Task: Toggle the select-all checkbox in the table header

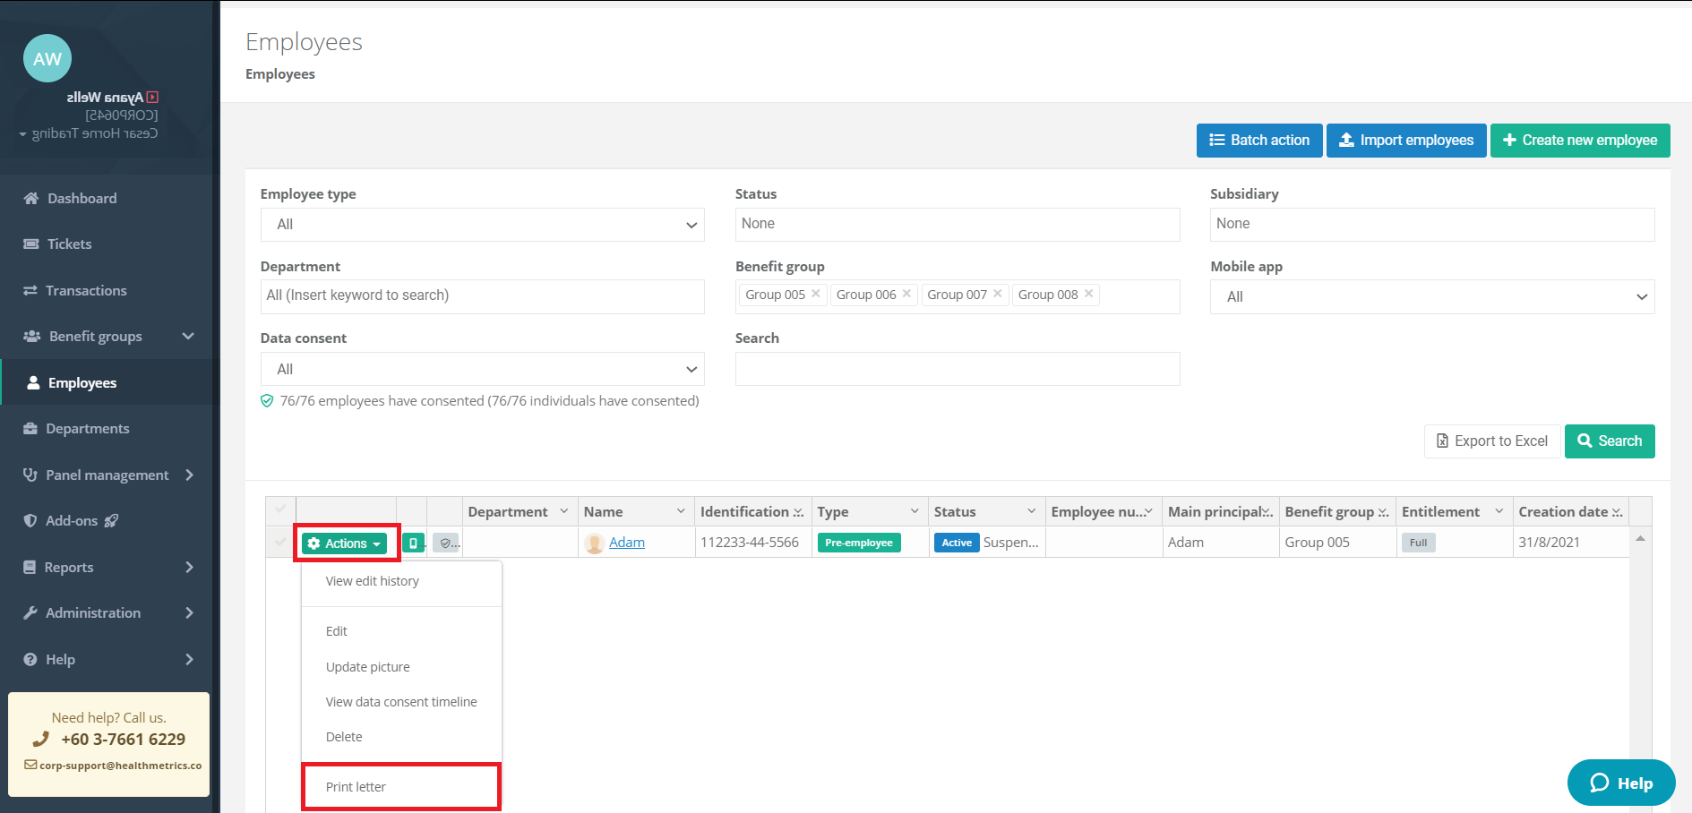Action: click(x=280, y=510)
